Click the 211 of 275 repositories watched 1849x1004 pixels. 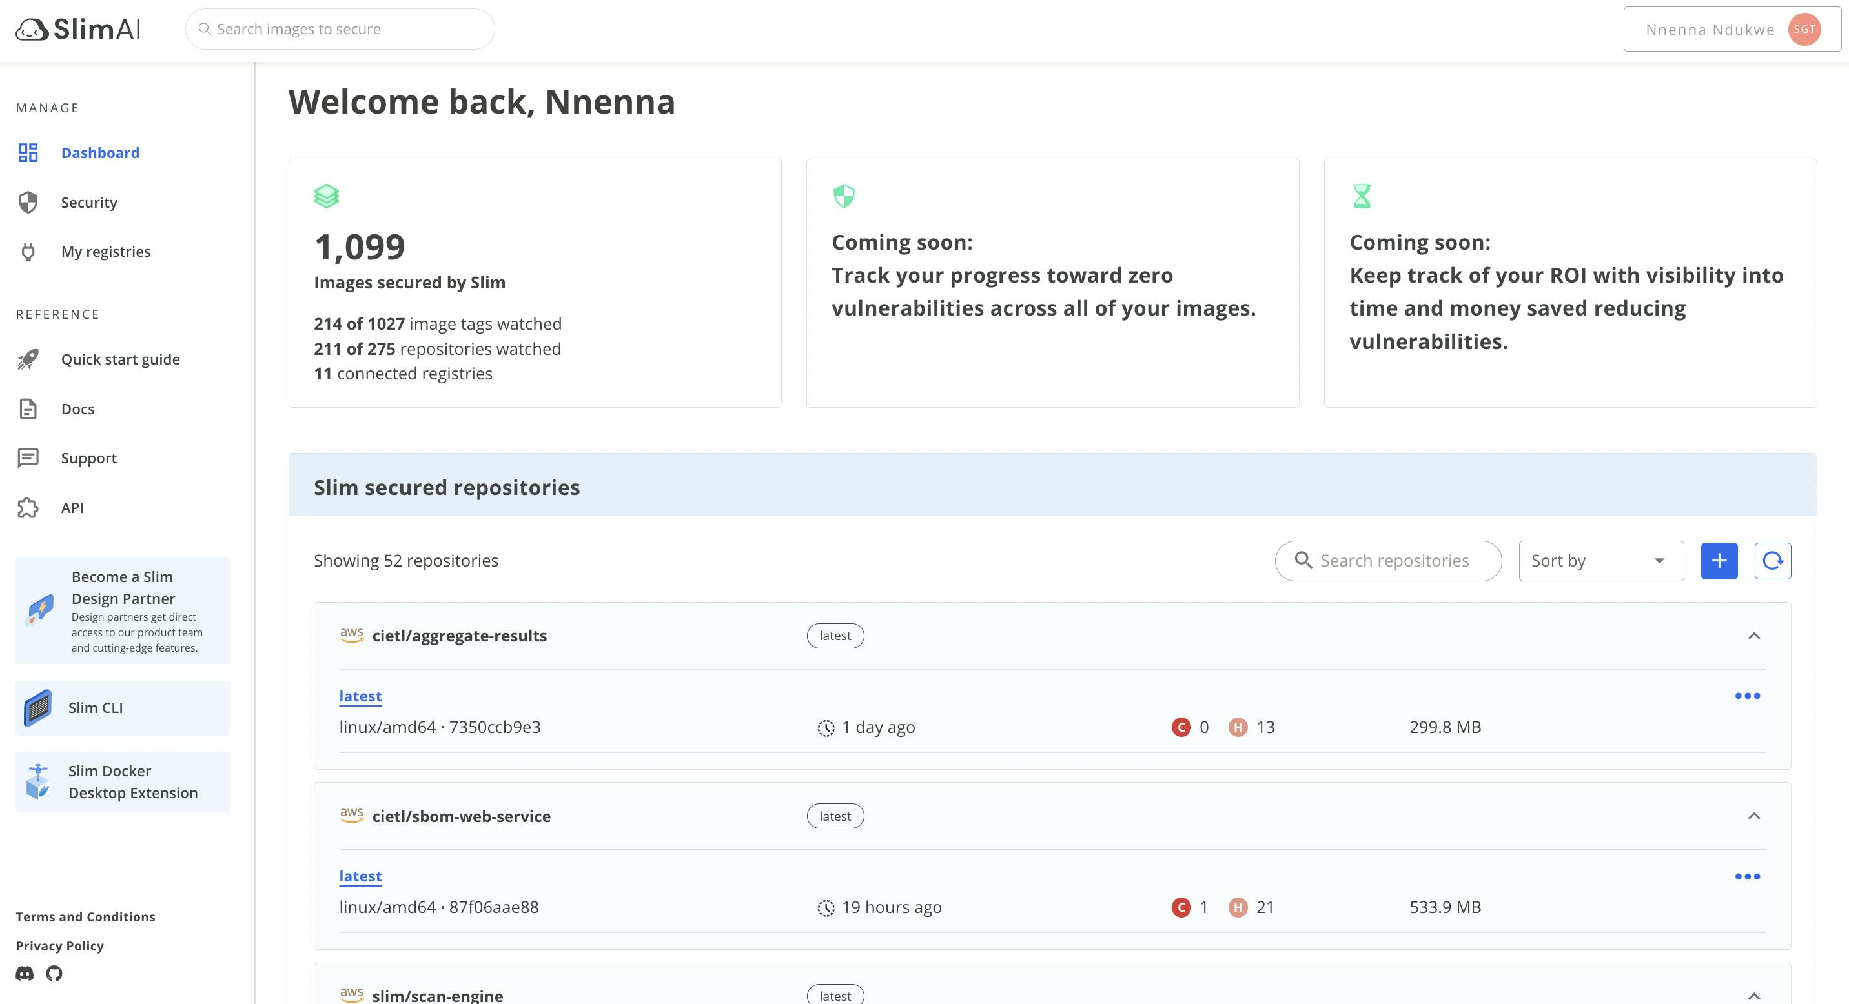[438, 349]
